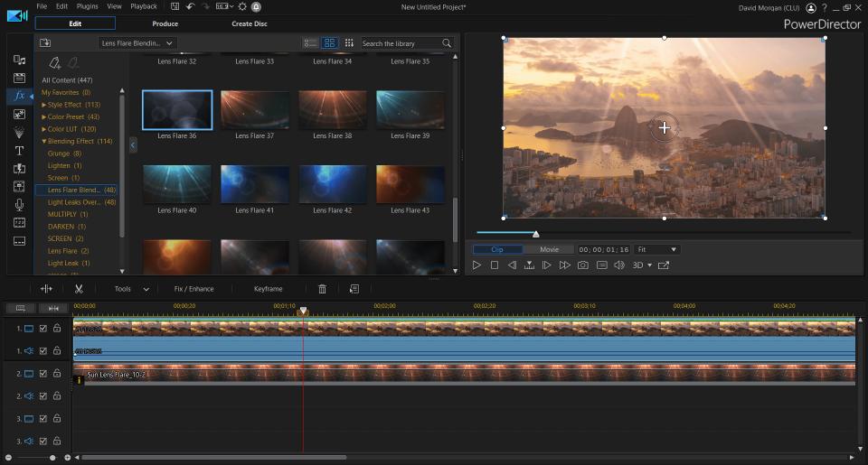Switch library to details list view
This screenshot has width=868, height=465.
tap(310, 42)
